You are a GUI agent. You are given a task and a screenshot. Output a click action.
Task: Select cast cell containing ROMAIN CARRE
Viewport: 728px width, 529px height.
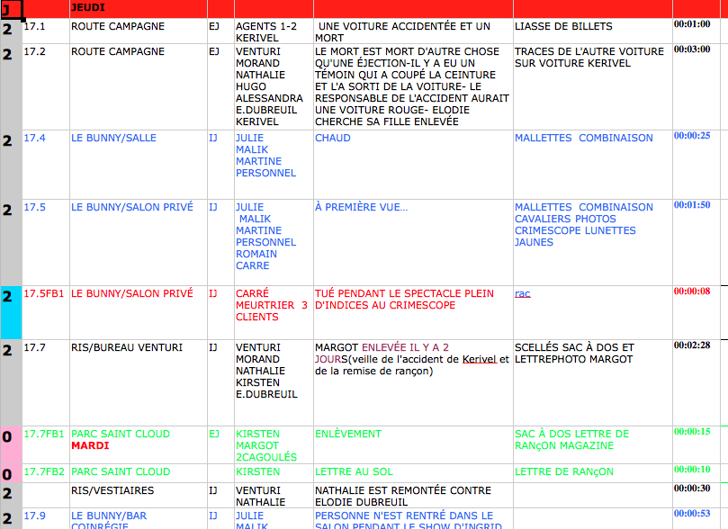point(274,242)
